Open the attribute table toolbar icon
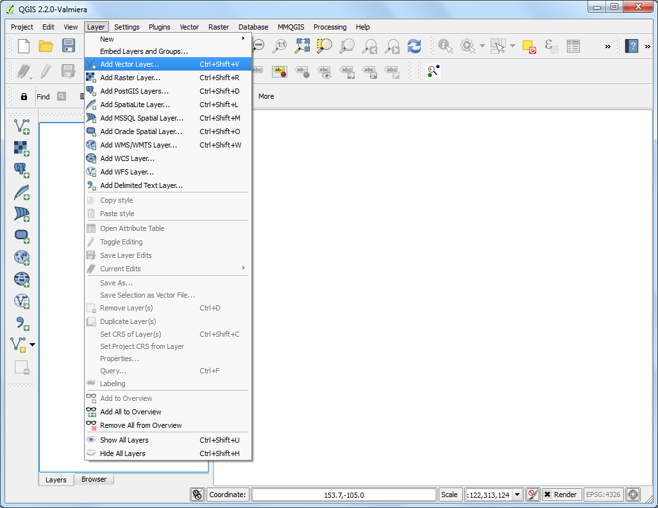This screenshot has width=658, height=508. coord(573,46)
